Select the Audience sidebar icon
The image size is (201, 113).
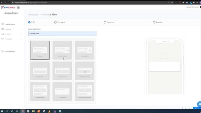3,29
